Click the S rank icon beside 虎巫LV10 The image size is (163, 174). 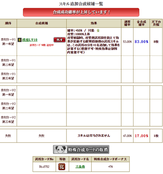pos(19,40)
